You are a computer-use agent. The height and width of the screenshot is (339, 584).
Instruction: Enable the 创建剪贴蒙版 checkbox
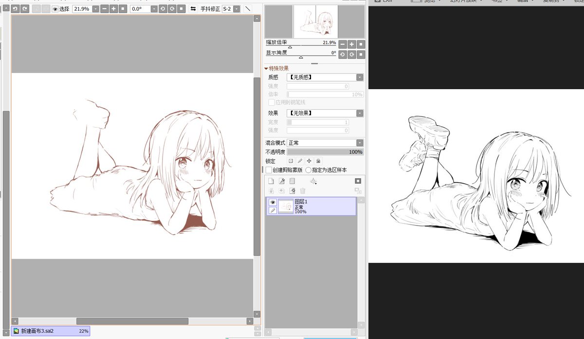coord(269,170)
